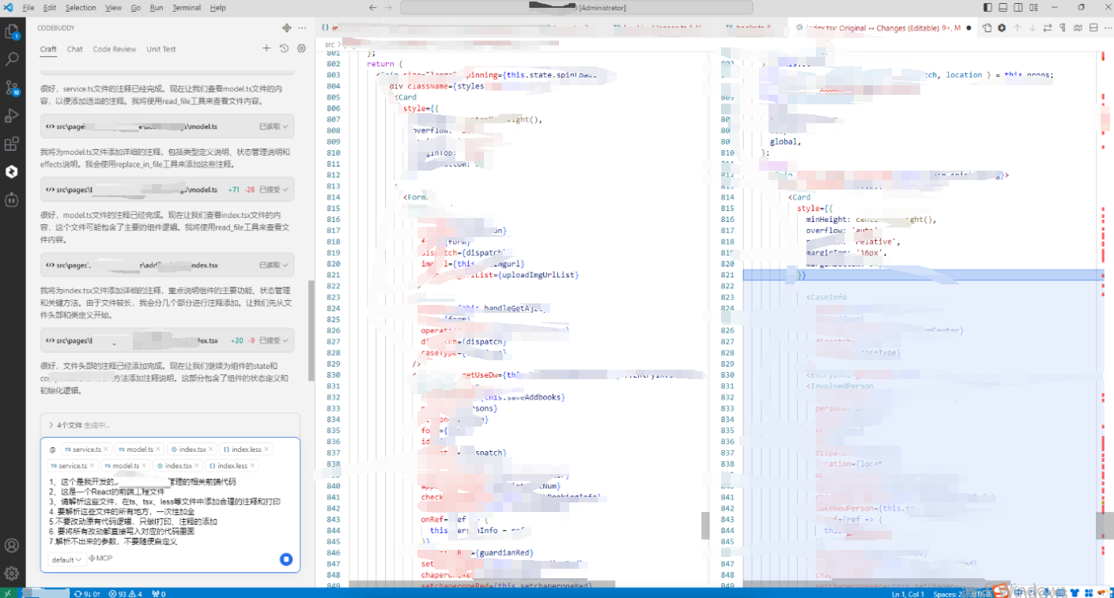Open the Run and Debug view
Viewport: 1114px width, 598px height.
point(12,116)
